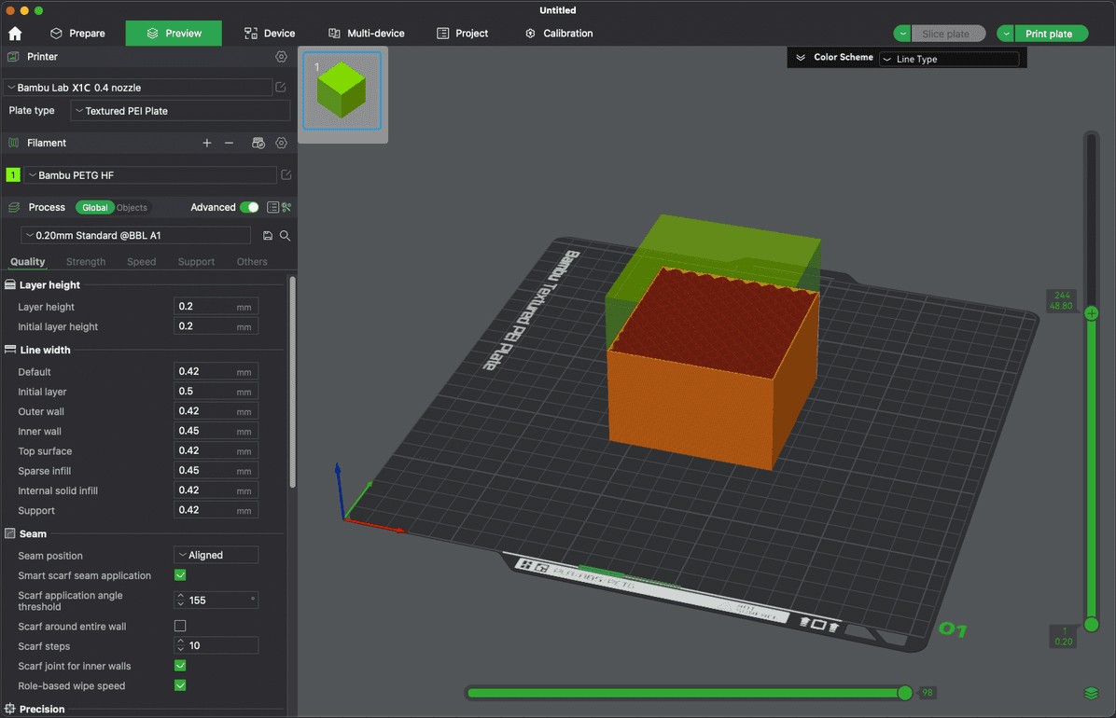
Task: Toggle the Advanced settings switch
Action: pos(249,207)
